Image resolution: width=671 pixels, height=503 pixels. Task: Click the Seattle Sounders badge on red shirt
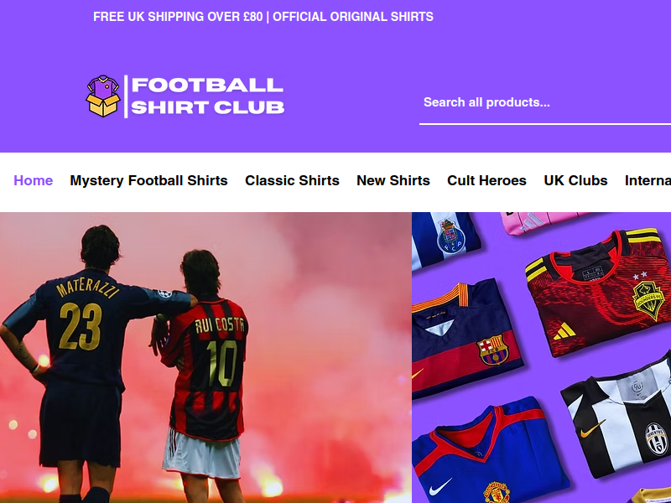648,300
